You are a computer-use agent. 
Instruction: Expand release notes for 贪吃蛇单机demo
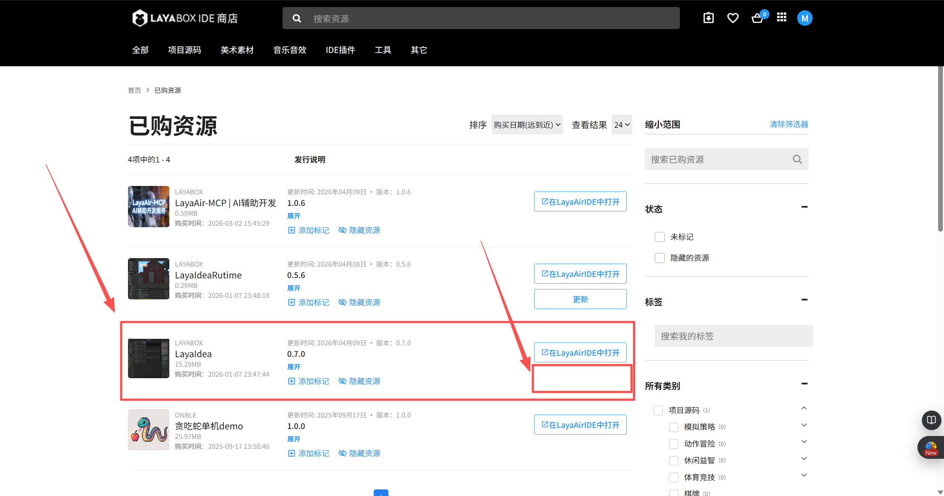point(294,439)
